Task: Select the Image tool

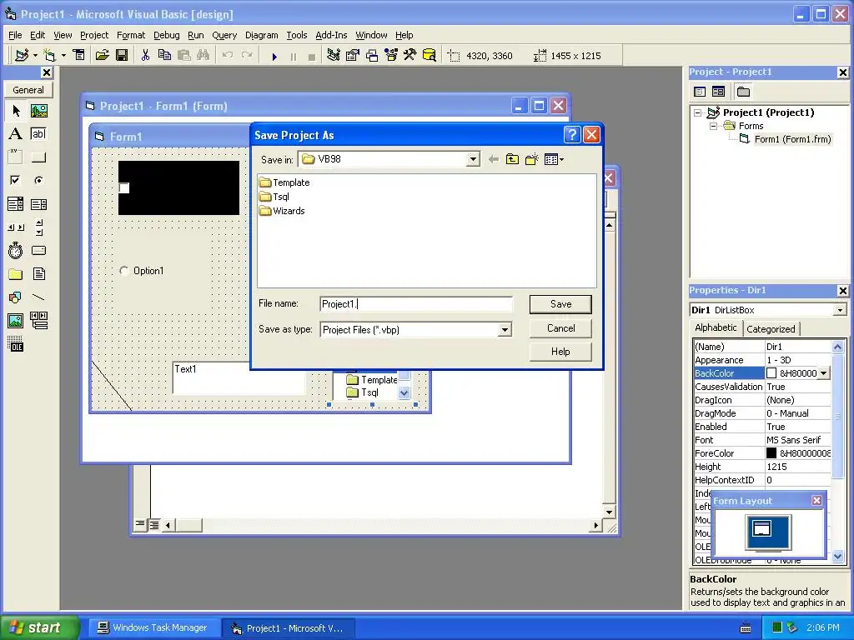Action: 16,321
